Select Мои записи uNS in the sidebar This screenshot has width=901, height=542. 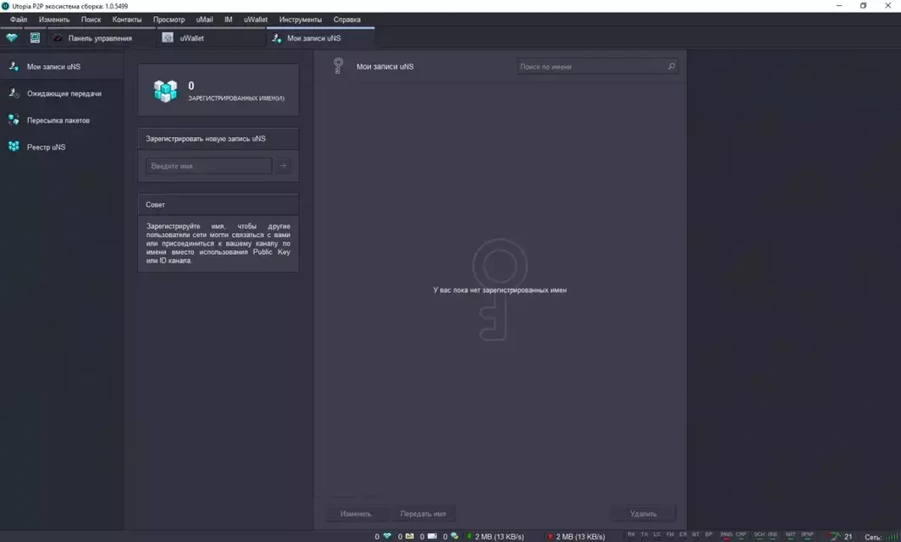(62, 67)
